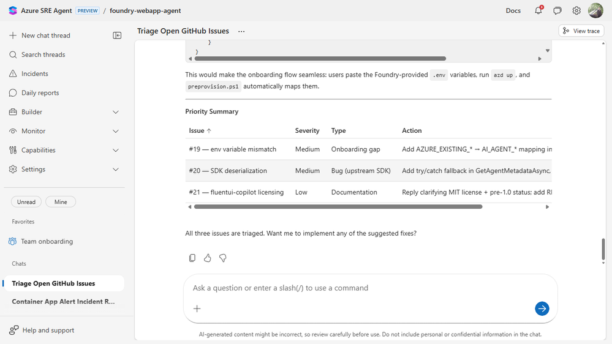Sort the table by Issue column
The width and height of the screenshot is (612, 344).
coord(200,130)
